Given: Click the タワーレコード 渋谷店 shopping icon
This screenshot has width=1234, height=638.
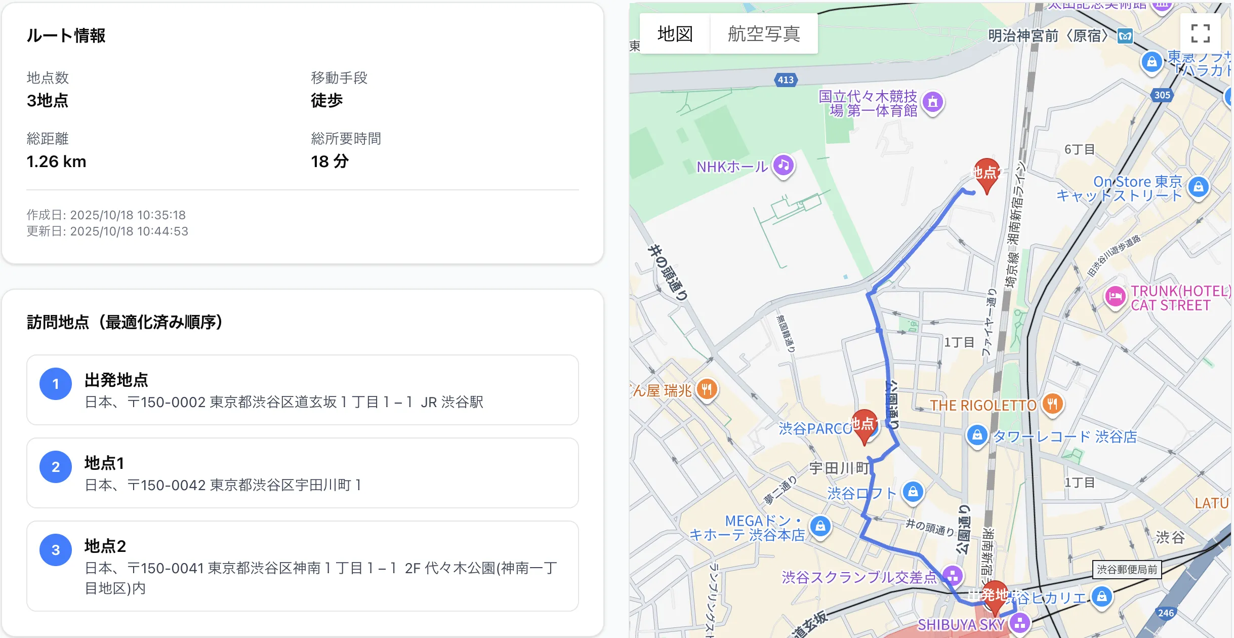Looking at the screenshot, I should click(977, 435).
